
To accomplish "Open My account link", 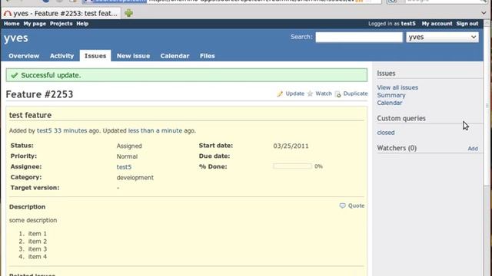I will [x=437, y=24].
